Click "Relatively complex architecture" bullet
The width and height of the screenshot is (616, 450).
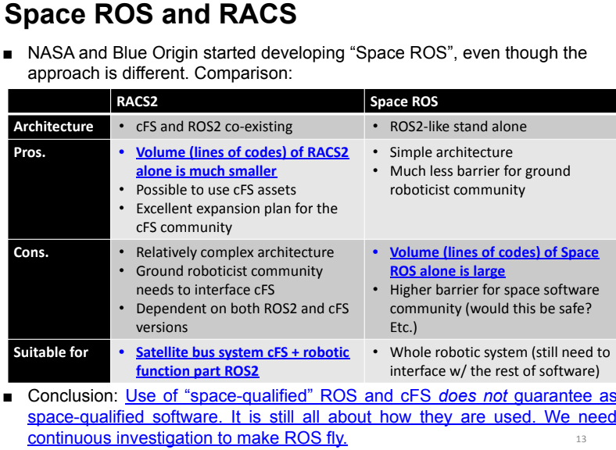pyautogui.click(x=235, y=252)
